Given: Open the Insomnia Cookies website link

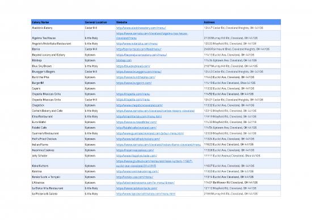Looking at the screenshot, I should click(x=135, y=150).
